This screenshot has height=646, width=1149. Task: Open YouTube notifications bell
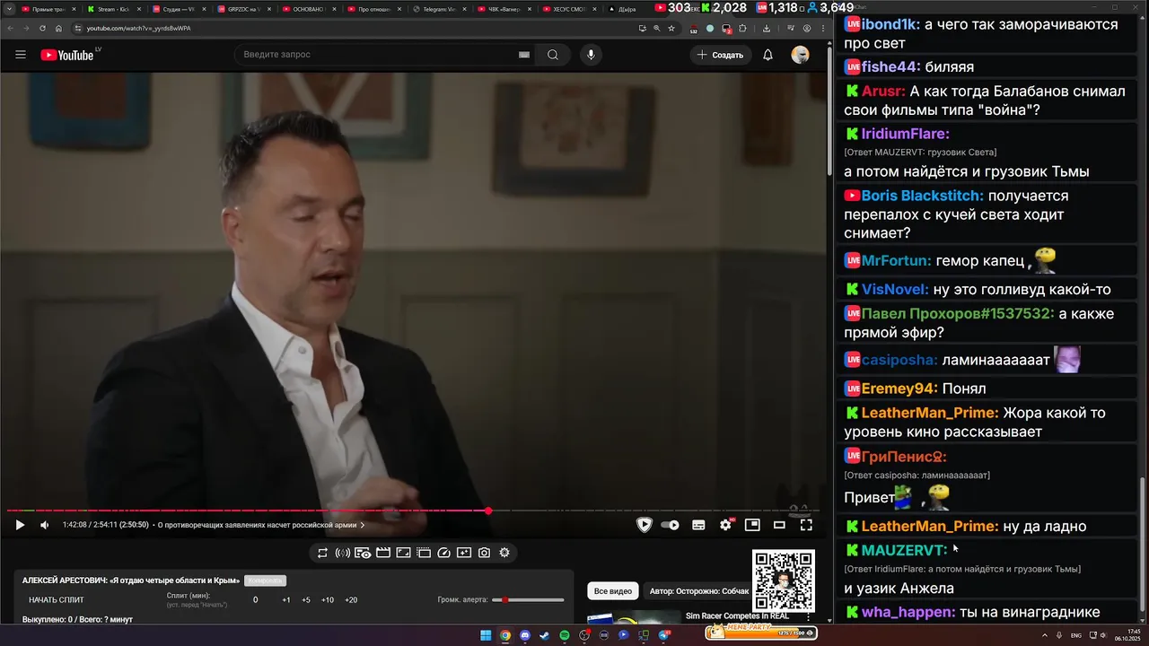coord(767,55)
